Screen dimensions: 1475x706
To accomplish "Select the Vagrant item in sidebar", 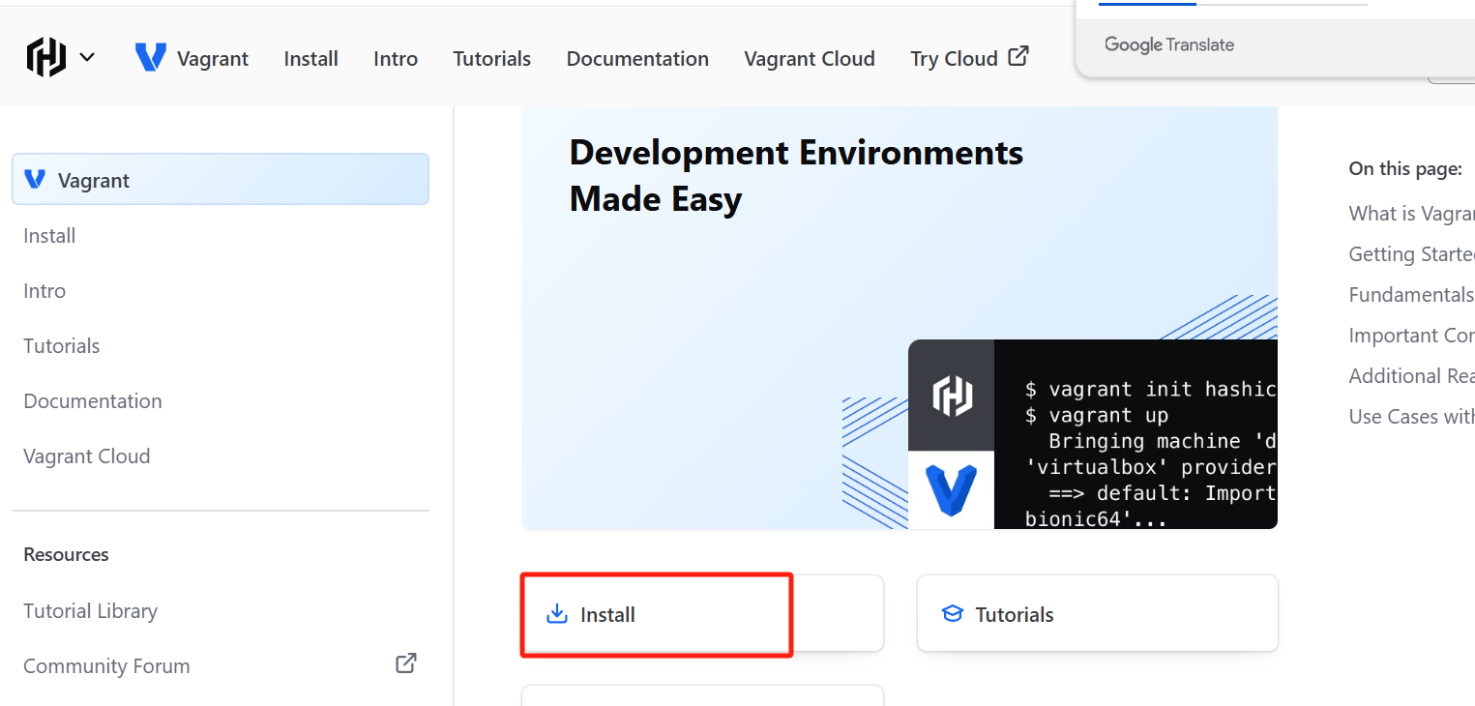I will pos(221,179).
